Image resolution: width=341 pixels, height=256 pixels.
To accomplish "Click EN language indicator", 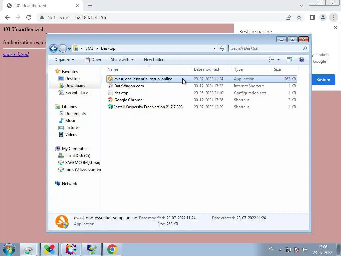I will click(x=271, y=249).
